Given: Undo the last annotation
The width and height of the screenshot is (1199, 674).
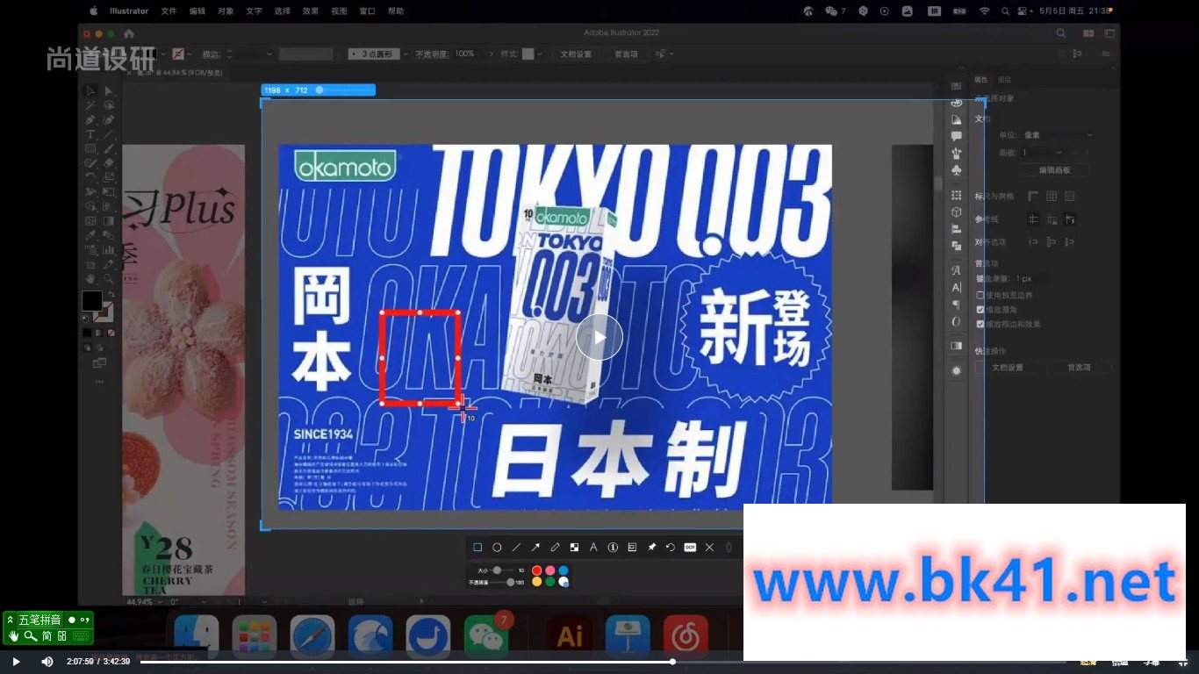Looking at the screenshot, I should 671,547.
